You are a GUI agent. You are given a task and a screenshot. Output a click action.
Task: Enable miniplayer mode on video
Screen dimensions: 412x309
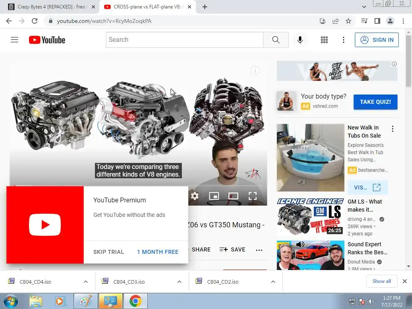point(214,196)
